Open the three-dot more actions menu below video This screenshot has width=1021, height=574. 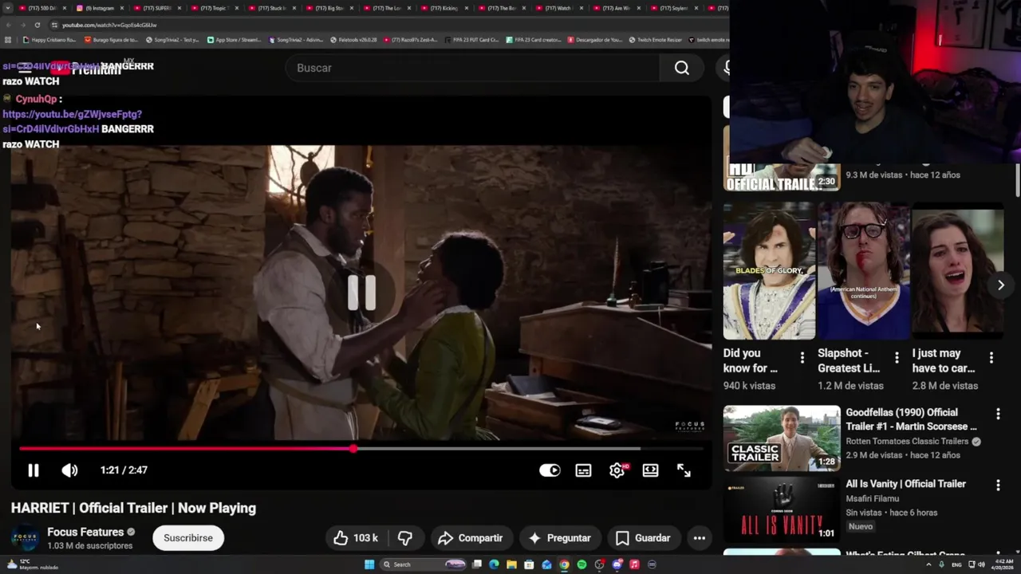coord(700,538)
